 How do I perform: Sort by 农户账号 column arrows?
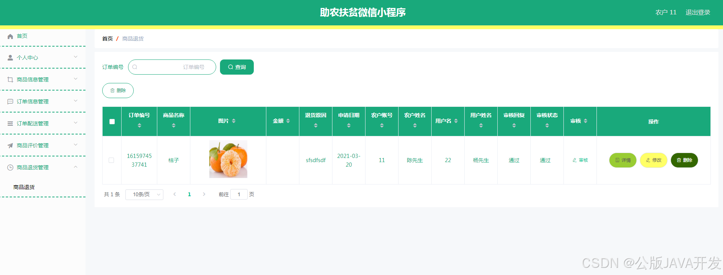(382, 125)
